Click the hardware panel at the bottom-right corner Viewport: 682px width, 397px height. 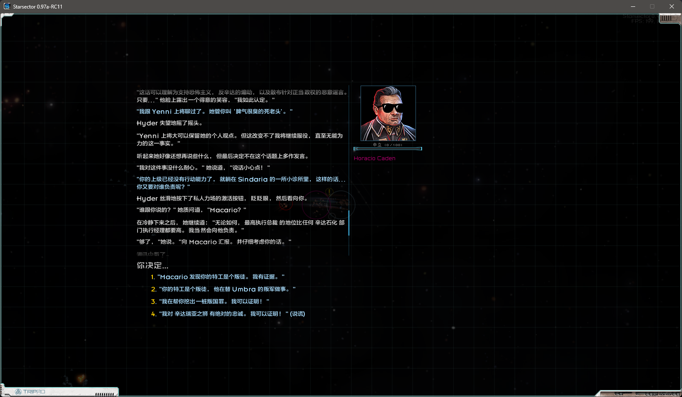click(639, 393)
